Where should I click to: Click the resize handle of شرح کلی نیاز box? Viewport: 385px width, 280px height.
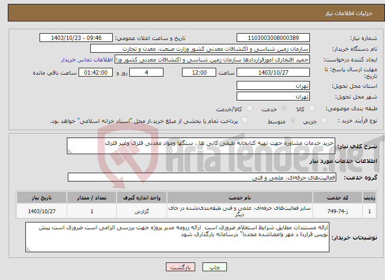(x=69, y=152)
